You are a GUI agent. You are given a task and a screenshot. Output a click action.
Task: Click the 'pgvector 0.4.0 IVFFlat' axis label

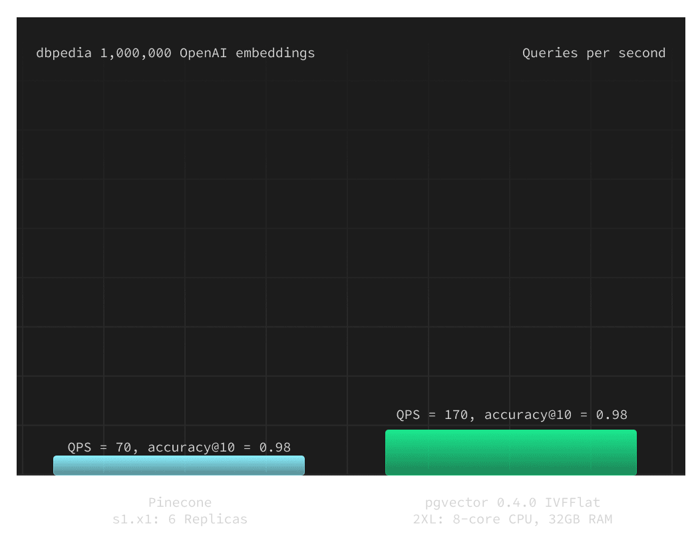pos(512,503)
